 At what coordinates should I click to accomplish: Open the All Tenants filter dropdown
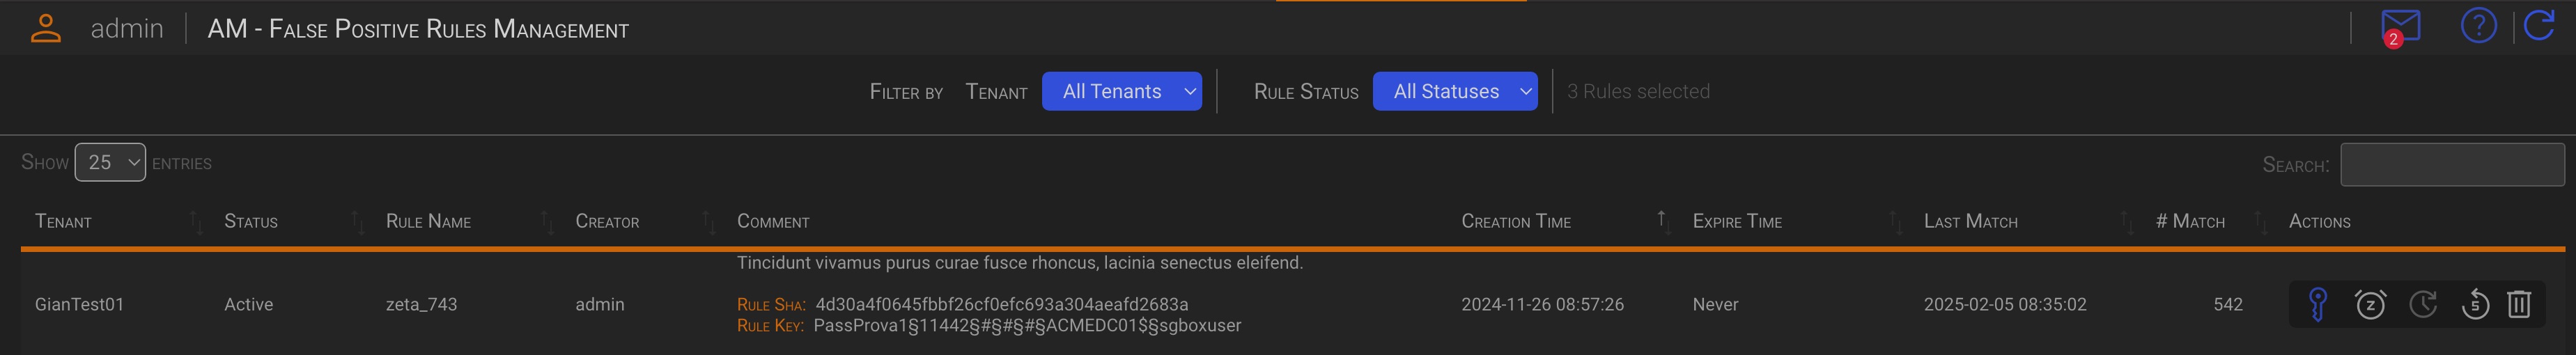[1121, 91]
